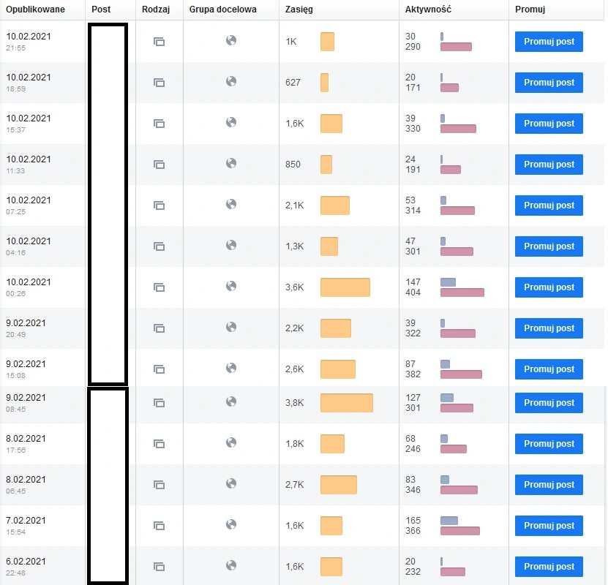Image resolution: width=608 pixels, height=585 pixels.
Task: Click the orange reach bar showing 627
Action: pyautogui.click(x=324, y=83)
